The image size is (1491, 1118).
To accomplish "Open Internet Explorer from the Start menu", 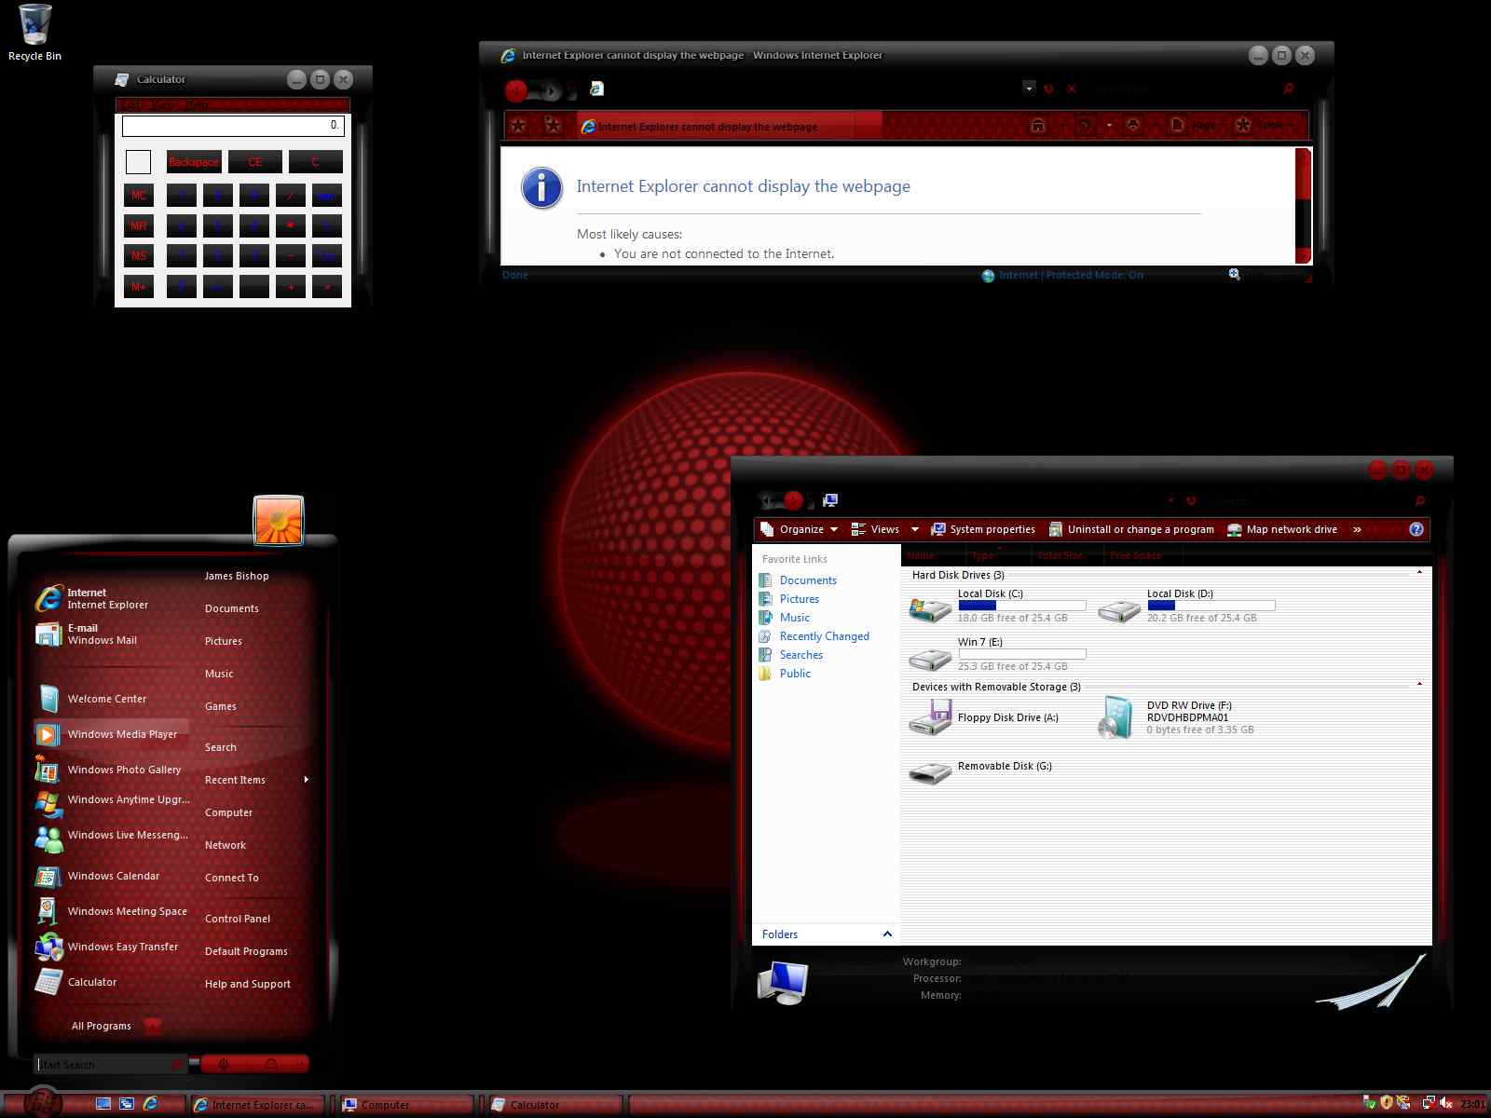I will click(x=110, y=598).
